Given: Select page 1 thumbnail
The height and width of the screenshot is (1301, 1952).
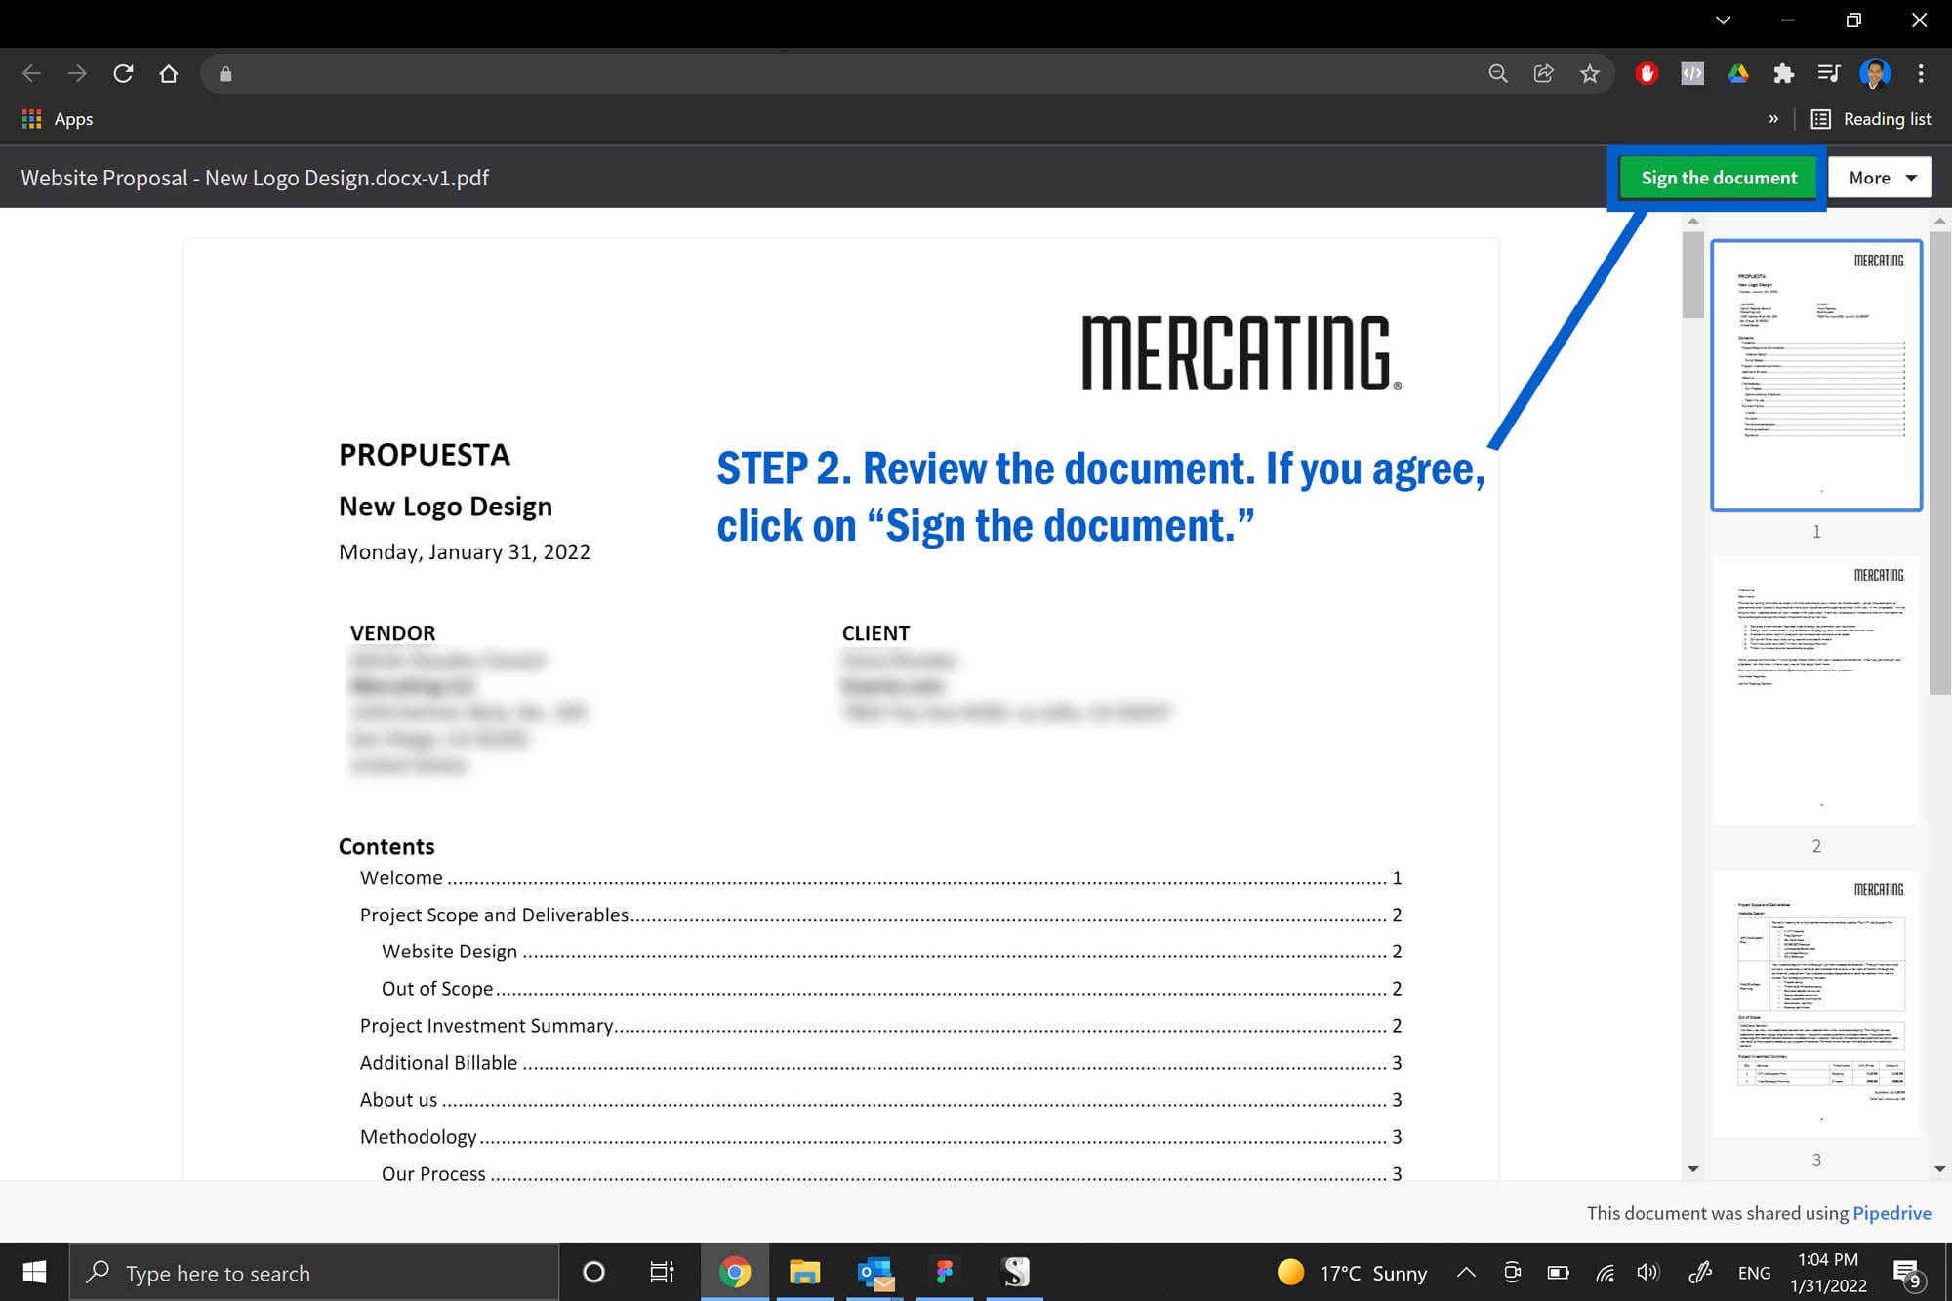Looking at the screenshot, I should pyautogui.click(x=1816, y=375).
